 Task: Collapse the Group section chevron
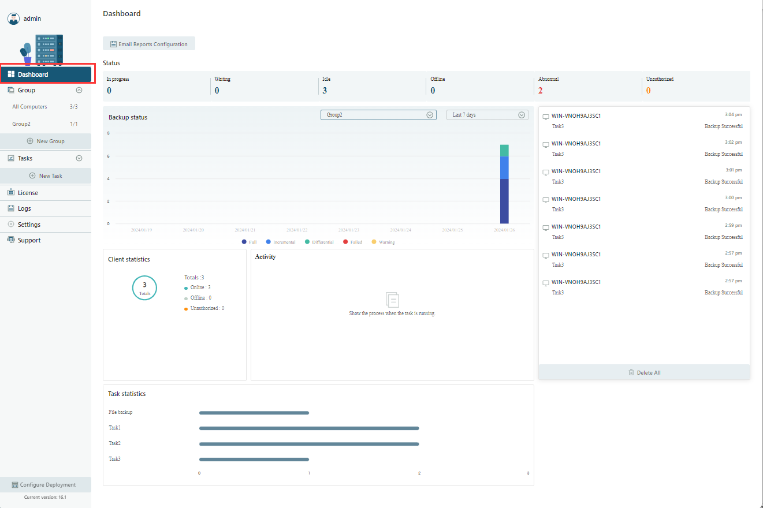click(x=79, y=90)
